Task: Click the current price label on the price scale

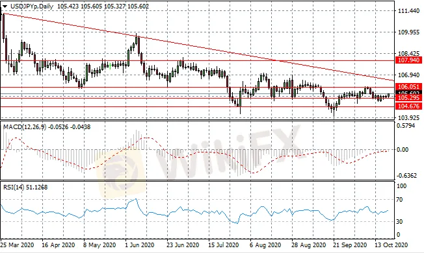Action: [408, 93]
